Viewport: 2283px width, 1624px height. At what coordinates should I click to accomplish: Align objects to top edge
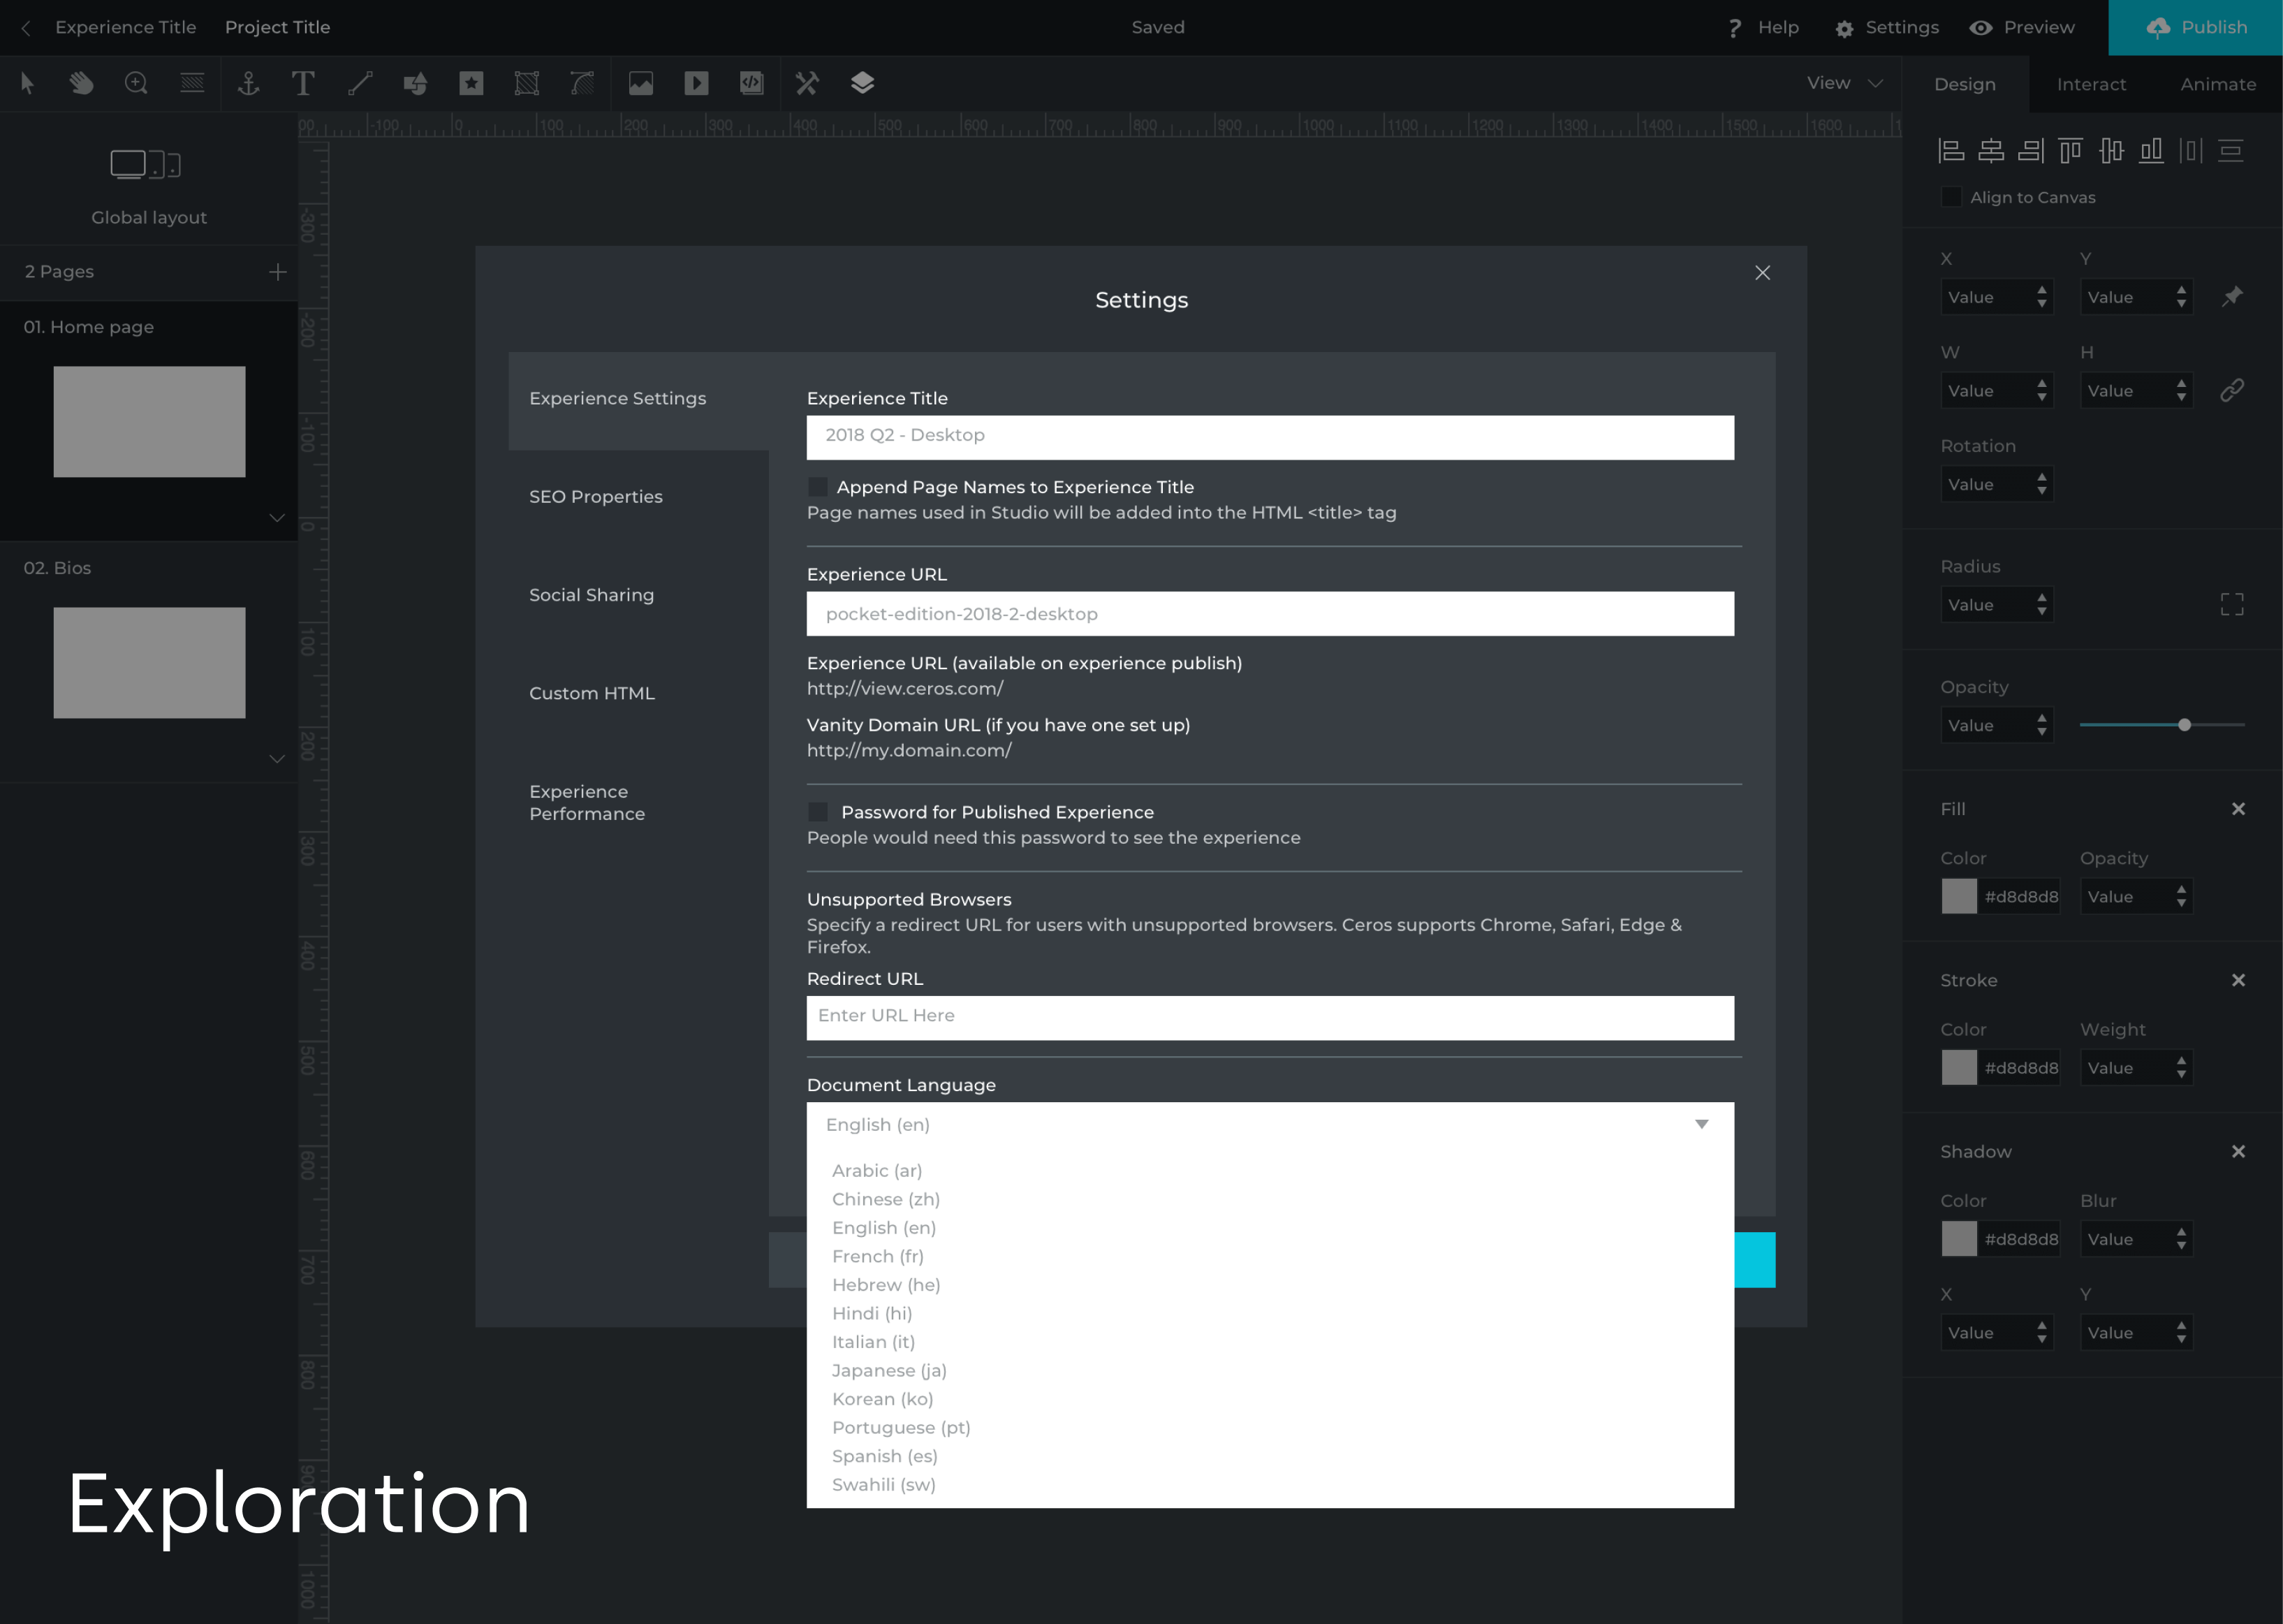coord(2071,151)
